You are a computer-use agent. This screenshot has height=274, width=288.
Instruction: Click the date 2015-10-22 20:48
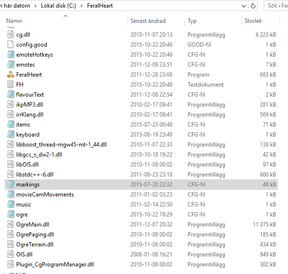coord(151,84)
